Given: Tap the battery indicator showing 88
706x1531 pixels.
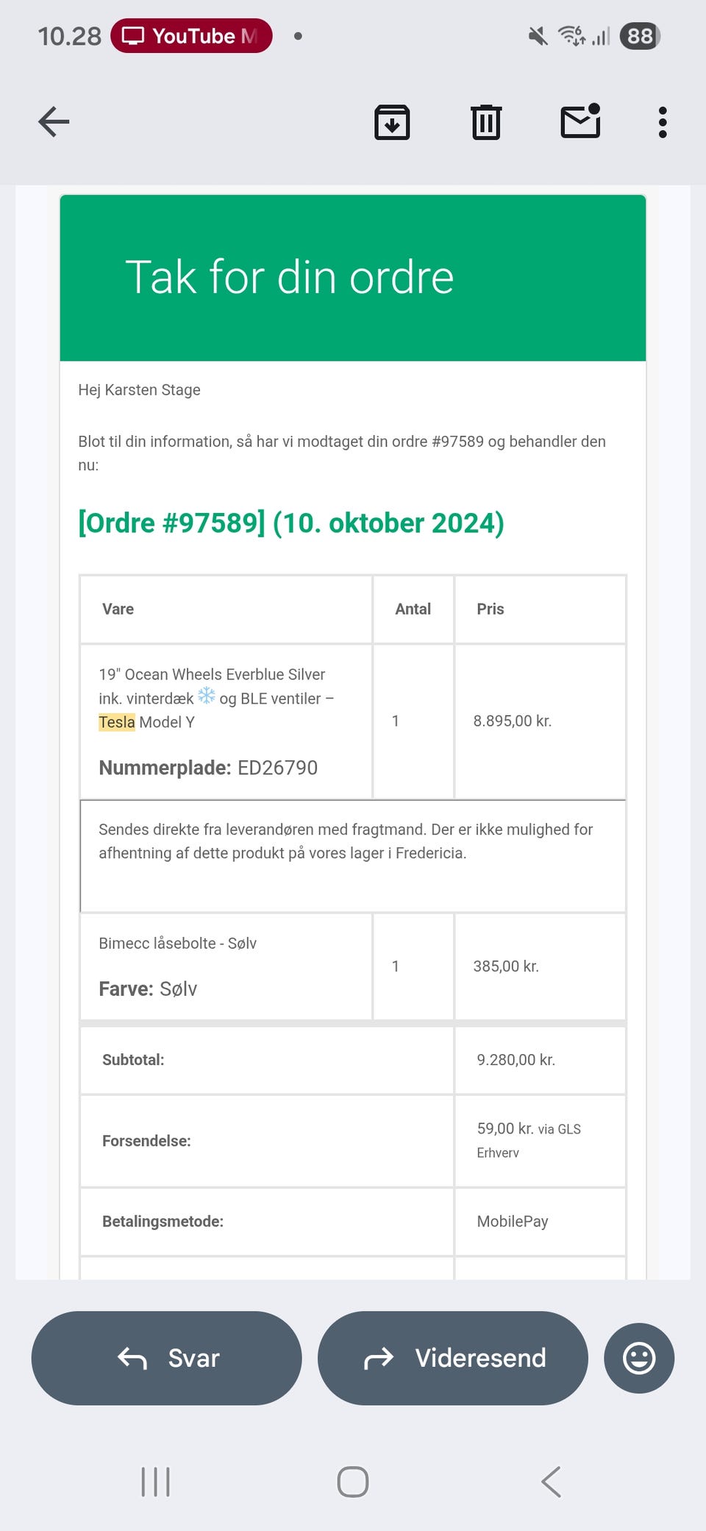Looking at the screenshot, I should 640,36.
